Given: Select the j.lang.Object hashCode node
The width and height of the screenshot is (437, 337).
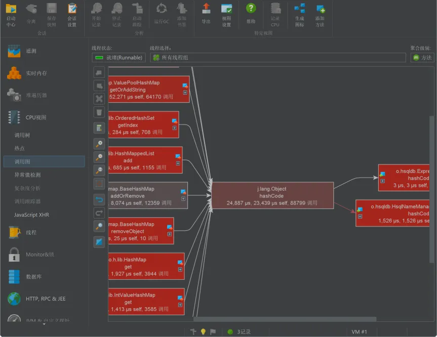Looking at the screenshot, I should pos(272,195).
